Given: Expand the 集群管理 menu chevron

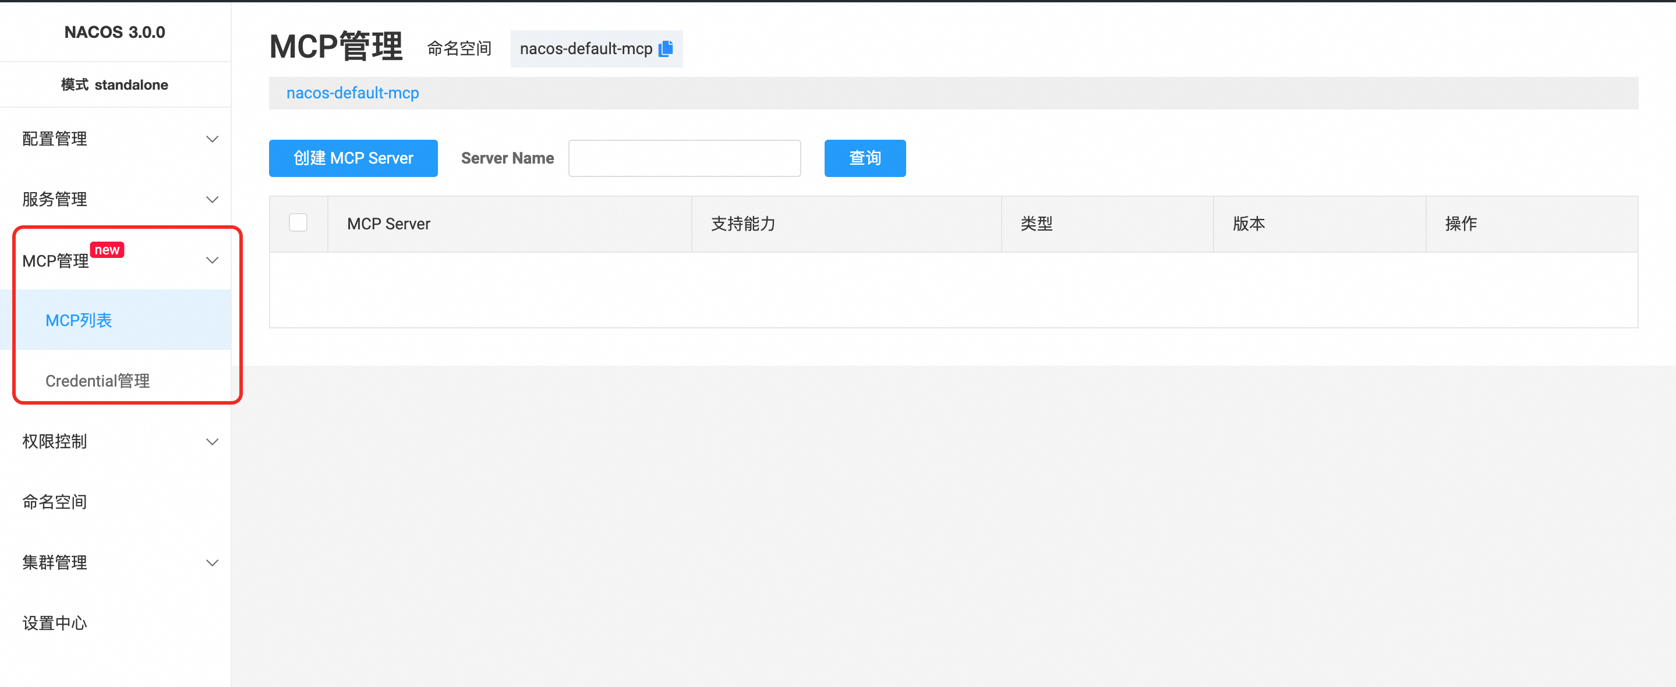Looking at the screenshot, I should point(212,563).
